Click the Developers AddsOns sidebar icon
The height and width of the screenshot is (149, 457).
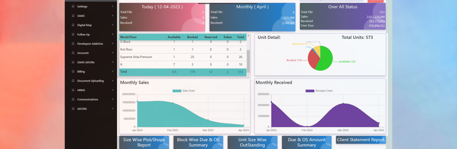73,44
